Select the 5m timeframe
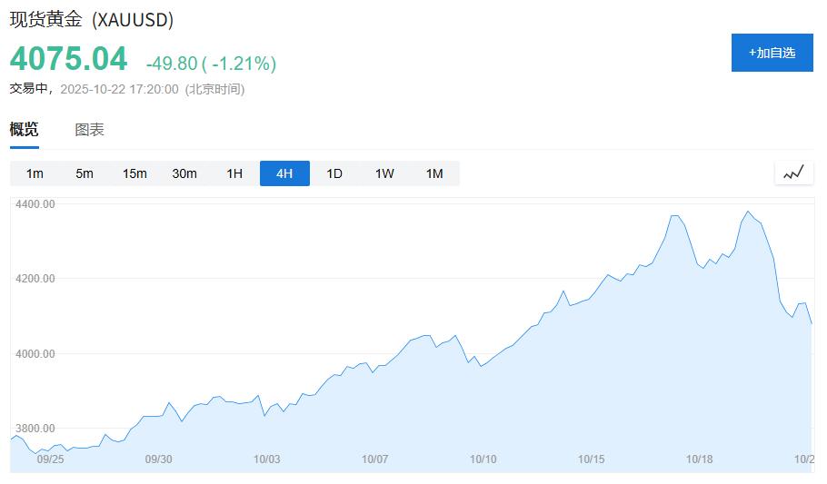The width and height of the screenshot is (827, 484). coord(85,173)
